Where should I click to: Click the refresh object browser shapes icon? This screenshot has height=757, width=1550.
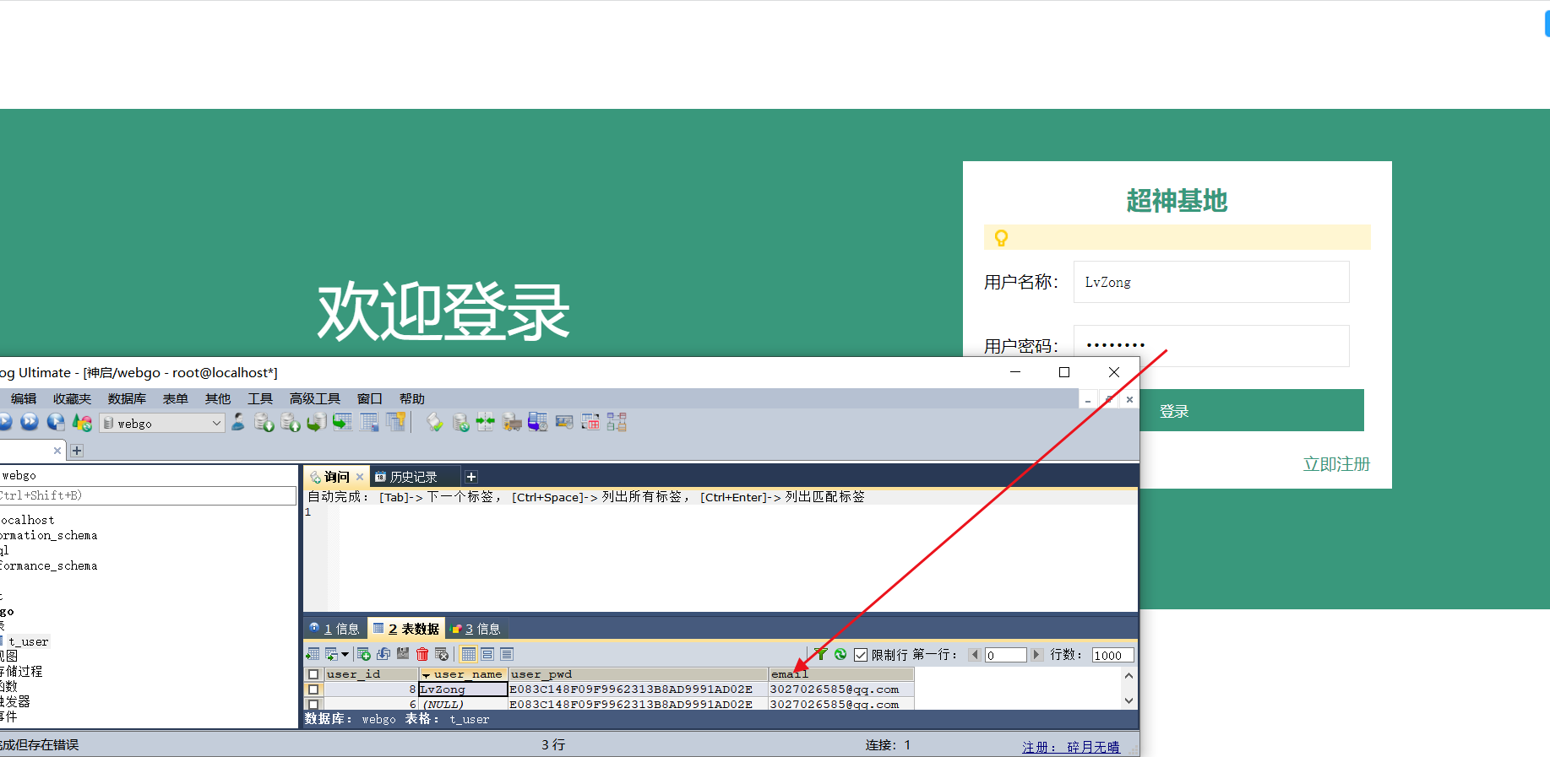coord(82,422)
